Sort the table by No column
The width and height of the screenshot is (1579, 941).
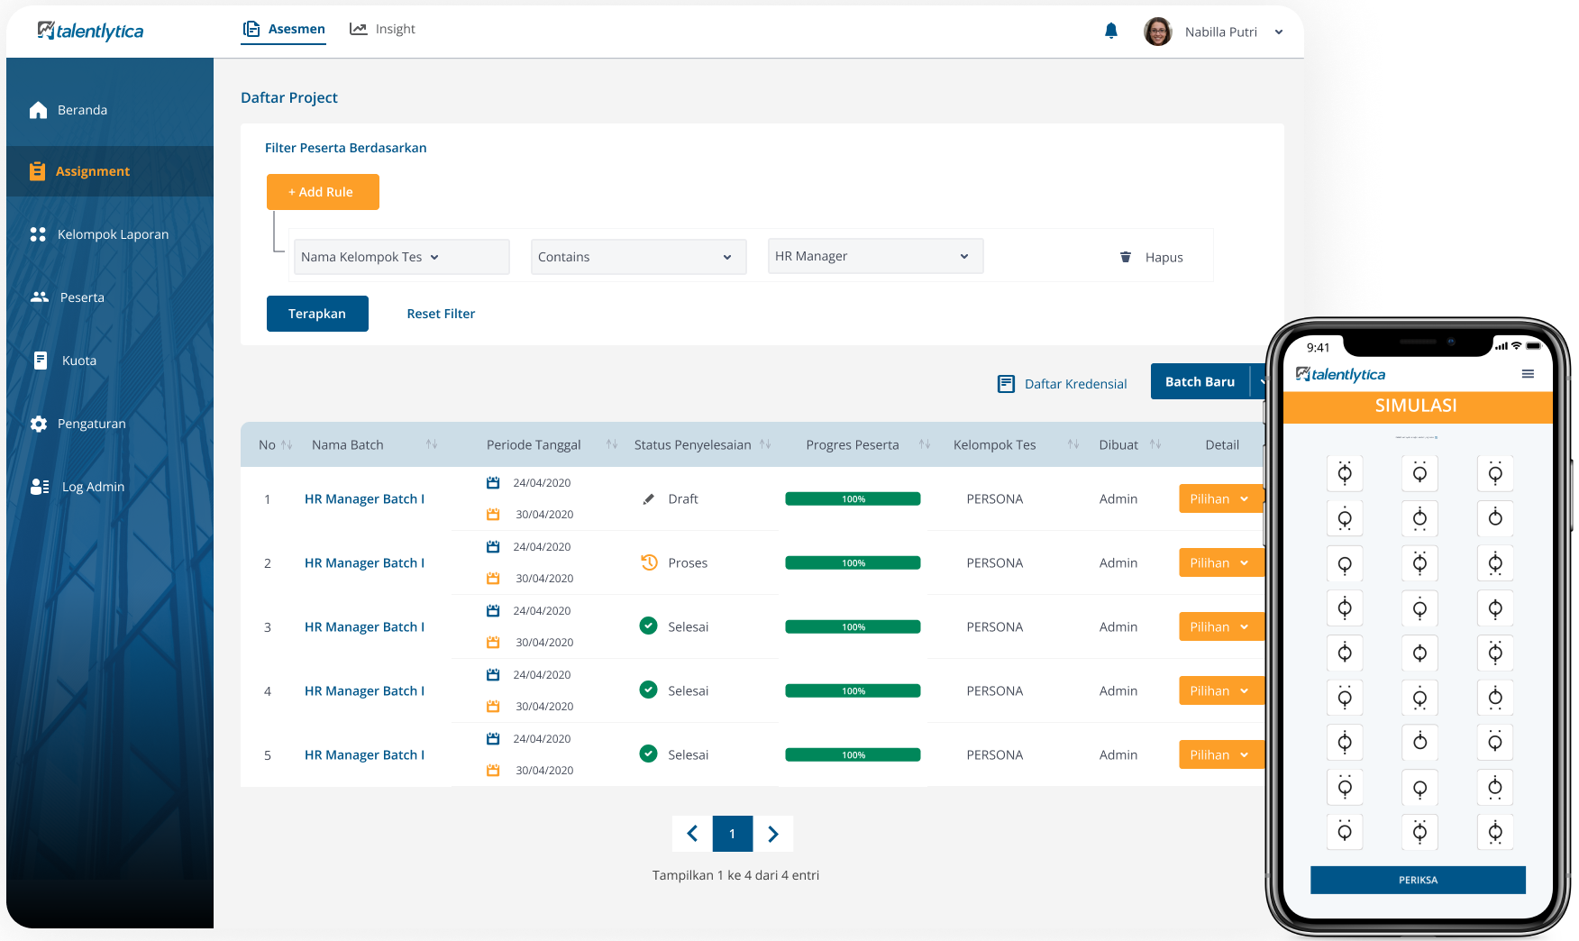click(287, 445)
